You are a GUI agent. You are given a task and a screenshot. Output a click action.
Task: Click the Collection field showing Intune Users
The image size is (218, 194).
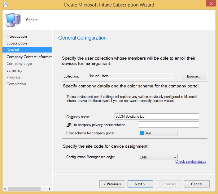(x=130, y=76)
